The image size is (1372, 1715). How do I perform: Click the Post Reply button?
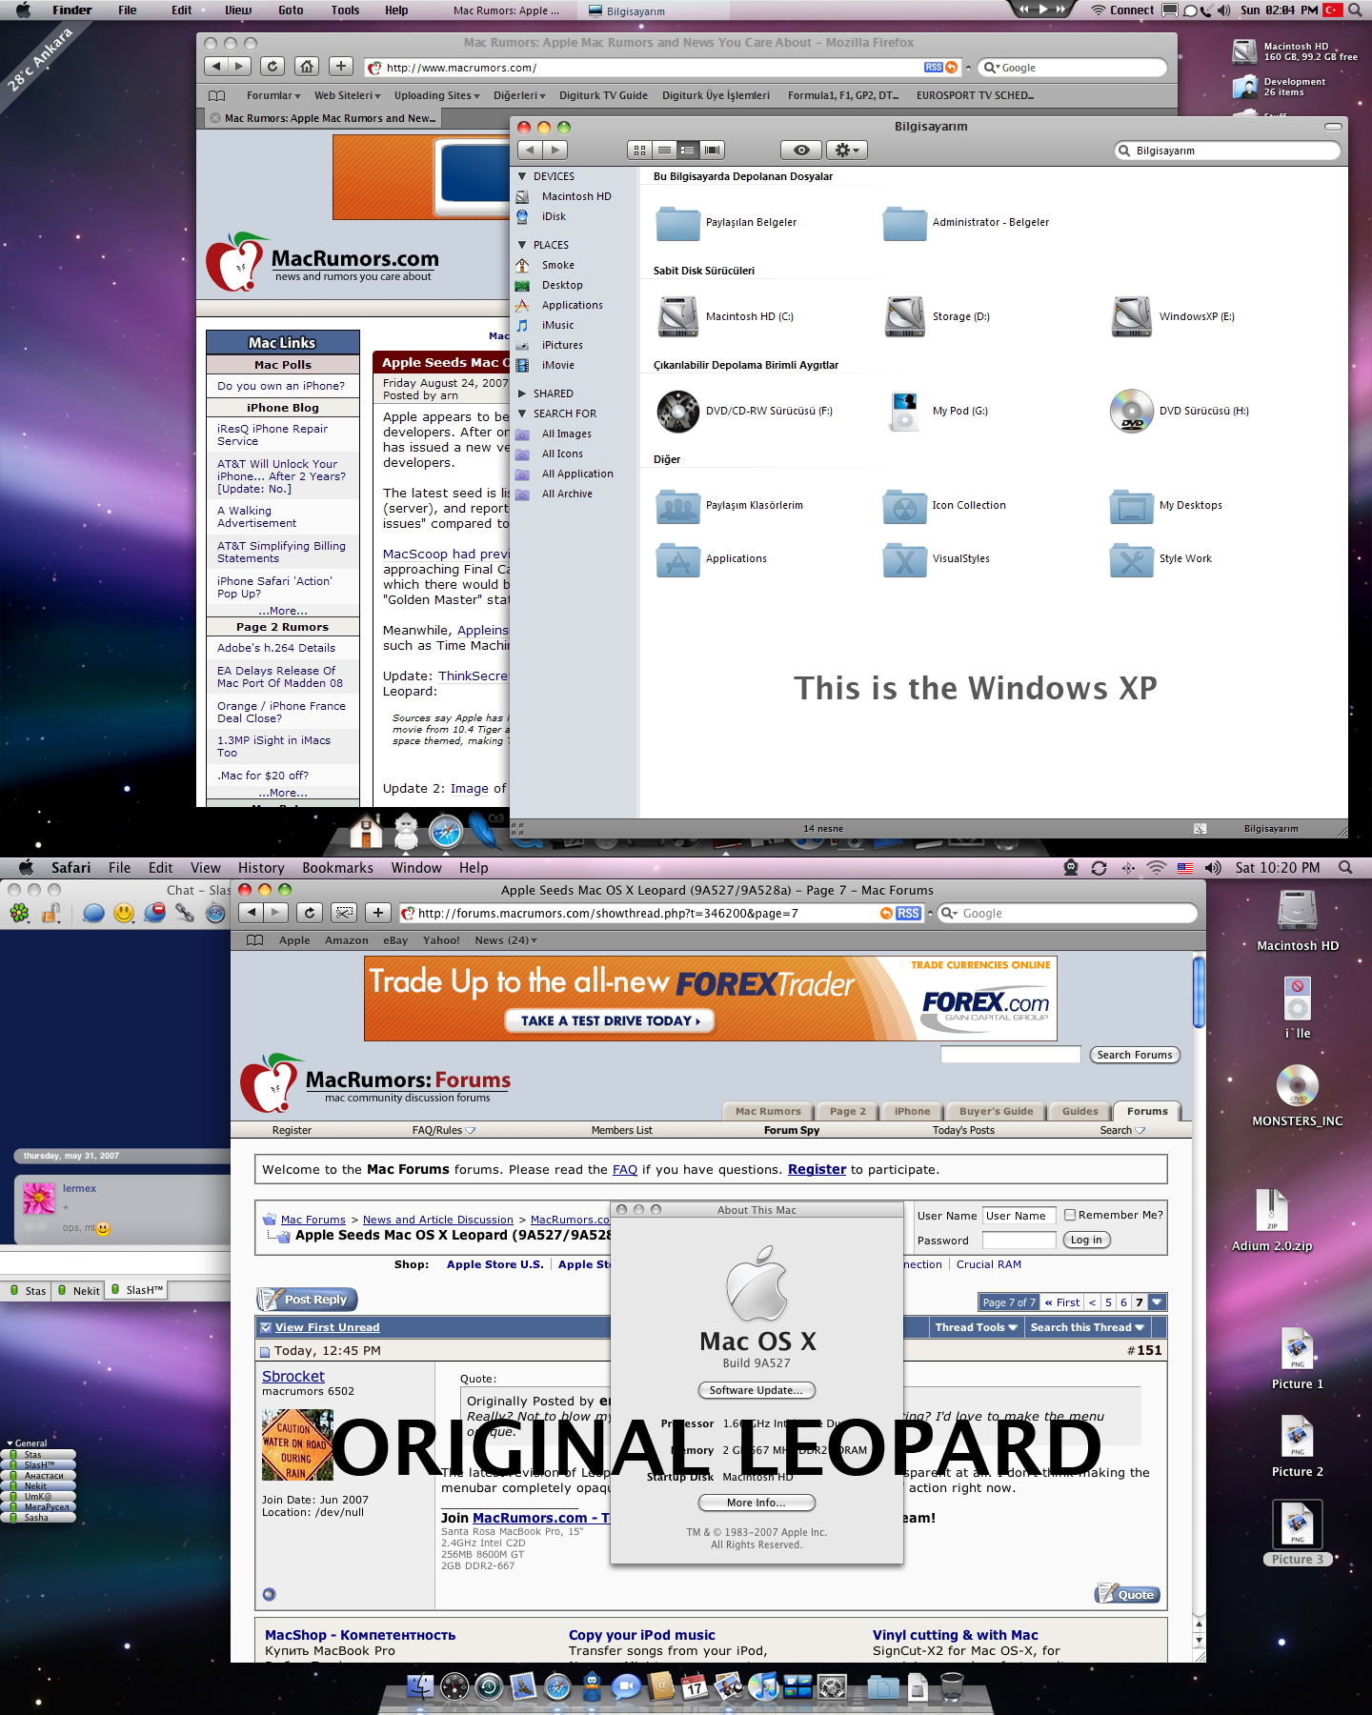pos(308,1300)
